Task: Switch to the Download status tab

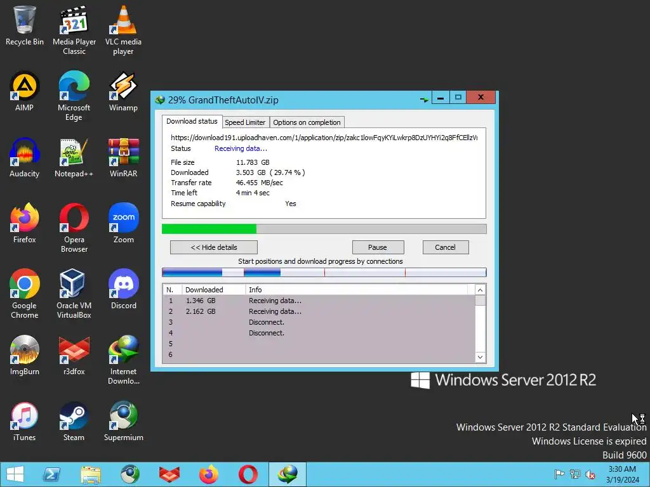Action: tap(192, 121)
